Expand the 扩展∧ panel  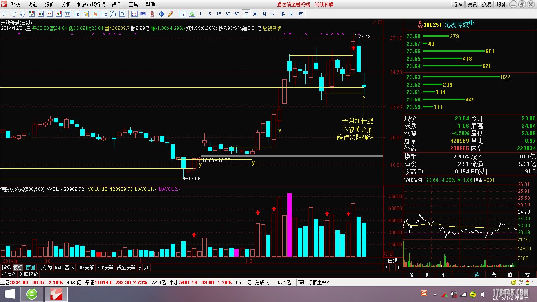point(8,274)
